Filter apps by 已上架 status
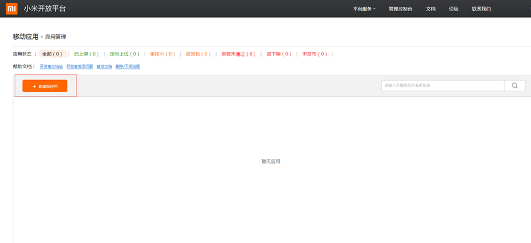This screenshot has height=243, width=531. (x=86, y=54)
